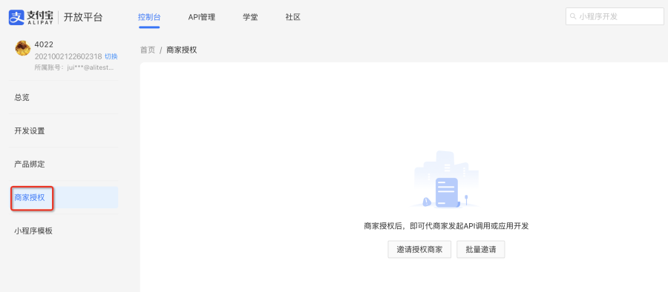This screenshot has height=292, width=668.
Task: Open the 学堂 tab
Action: pos(250,18)
